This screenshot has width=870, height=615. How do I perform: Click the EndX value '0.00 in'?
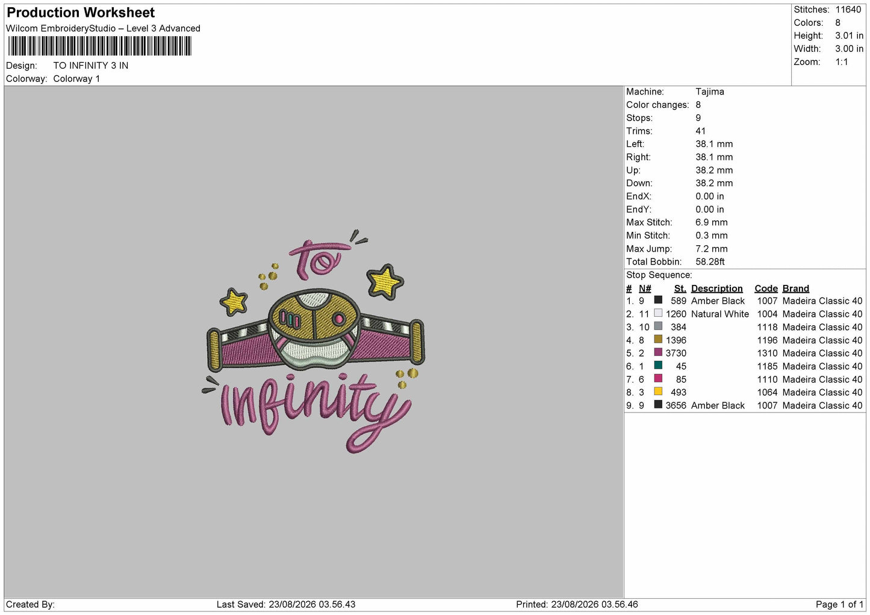click(x=710, y=196)
